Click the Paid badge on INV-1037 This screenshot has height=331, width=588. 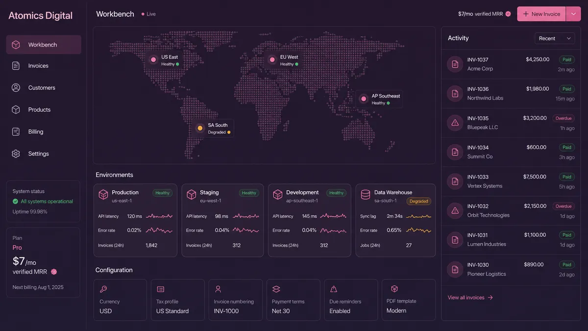point(567,60)
